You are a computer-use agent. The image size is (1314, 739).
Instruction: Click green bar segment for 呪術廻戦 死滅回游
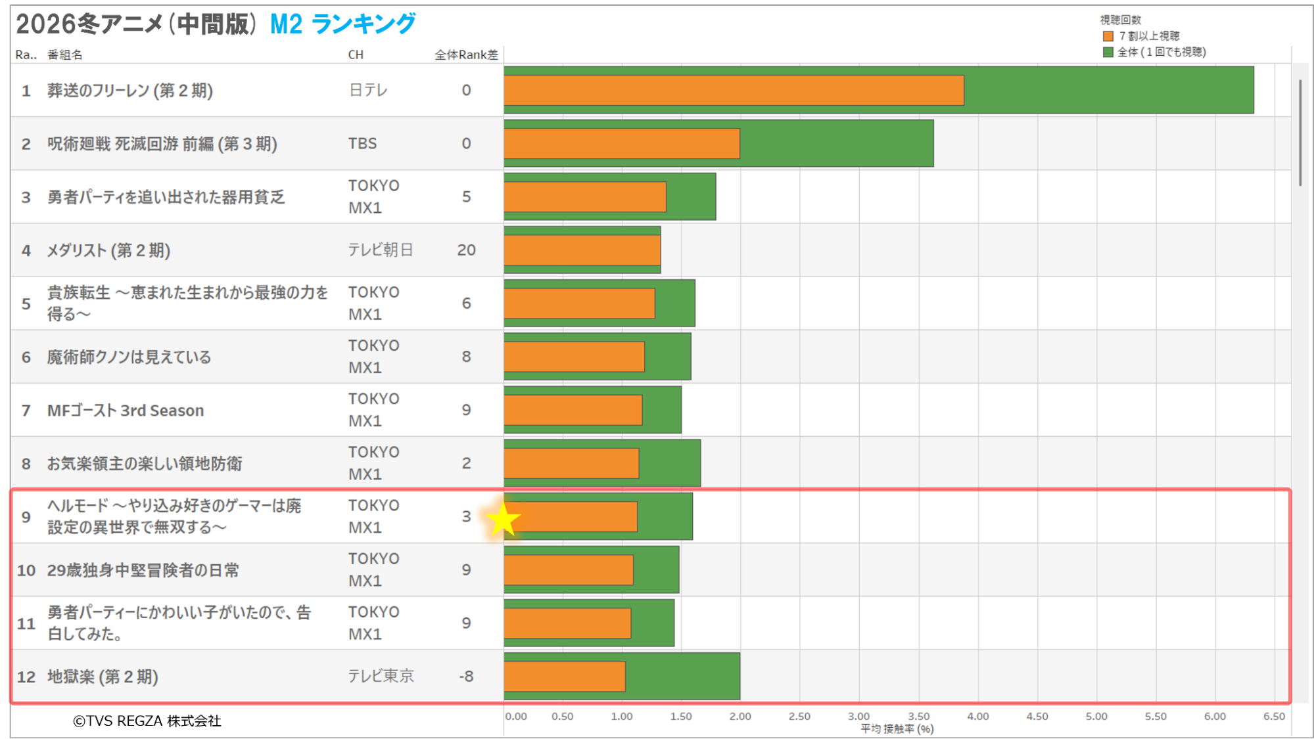point(836,144)
